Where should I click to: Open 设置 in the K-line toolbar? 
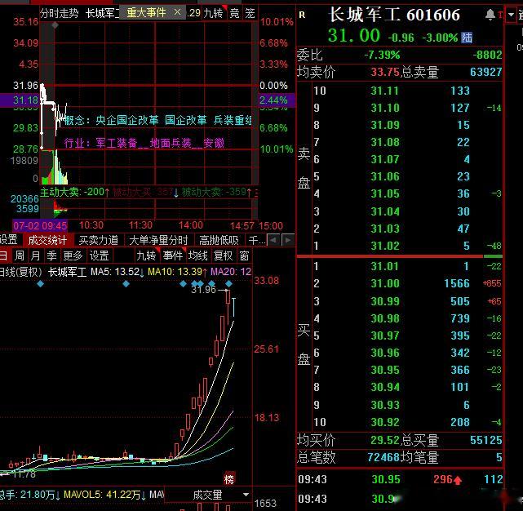(99, 255)
